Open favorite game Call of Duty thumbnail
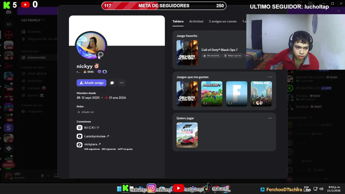345x194 pixels. [x=187, y=53]
